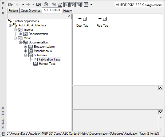
Task: Click the folder icon beside Fabrication Tags
Action: click(x=36, y=59)
